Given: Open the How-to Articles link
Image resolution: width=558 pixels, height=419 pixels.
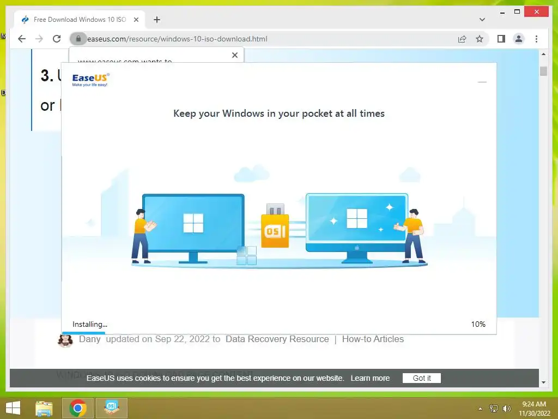Looking at the screenshot, I should [373, 339].
